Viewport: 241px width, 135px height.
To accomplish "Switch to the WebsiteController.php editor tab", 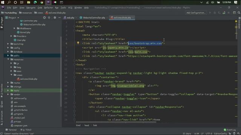I will [x=93, y=18].
